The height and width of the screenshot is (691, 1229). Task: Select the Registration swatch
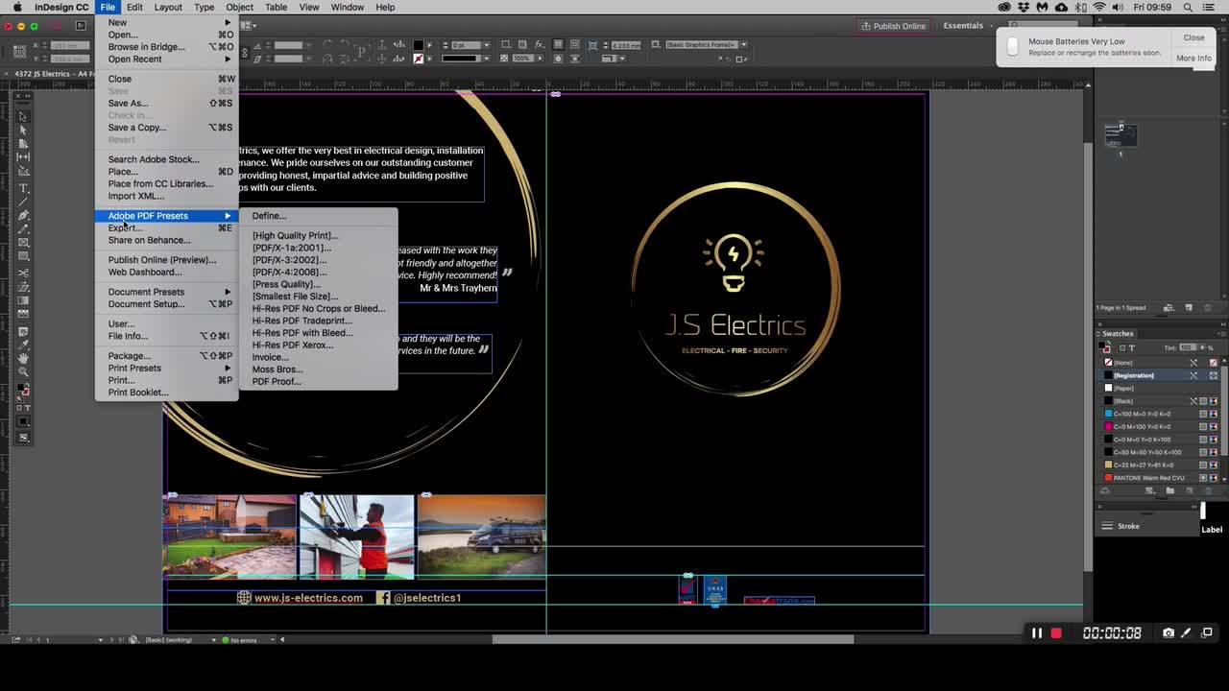(1160, 375)
